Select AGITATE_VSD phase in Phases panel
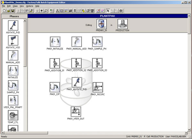This screenshot has width=192, height=139. point(13,40)
